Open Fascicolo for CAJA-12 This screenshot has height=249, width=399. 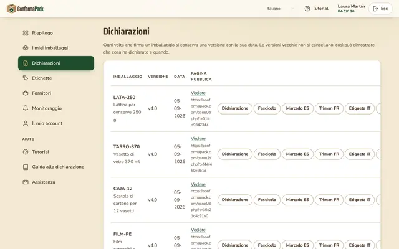point(267,200)
